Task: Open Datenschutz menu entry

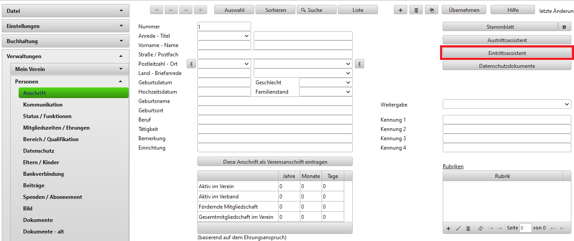Action: [39, 151]
